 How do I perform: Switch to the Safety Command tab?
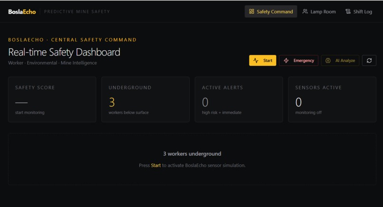[271, 11]
